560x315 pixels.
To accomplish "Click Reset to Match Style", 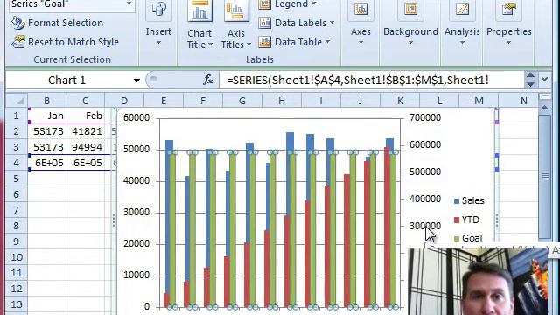I will (65, 42).
